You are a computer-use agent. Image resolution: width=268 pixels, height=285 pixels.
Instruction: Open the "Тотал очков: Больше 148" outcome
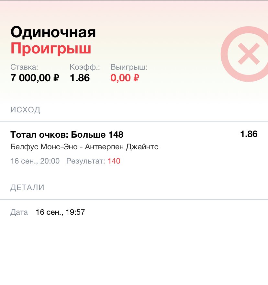[x=67, y=134]
